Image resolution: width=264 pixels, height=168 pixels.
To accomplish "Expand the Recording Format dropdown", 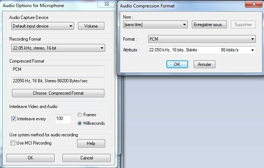I will [x=58, y=48].
